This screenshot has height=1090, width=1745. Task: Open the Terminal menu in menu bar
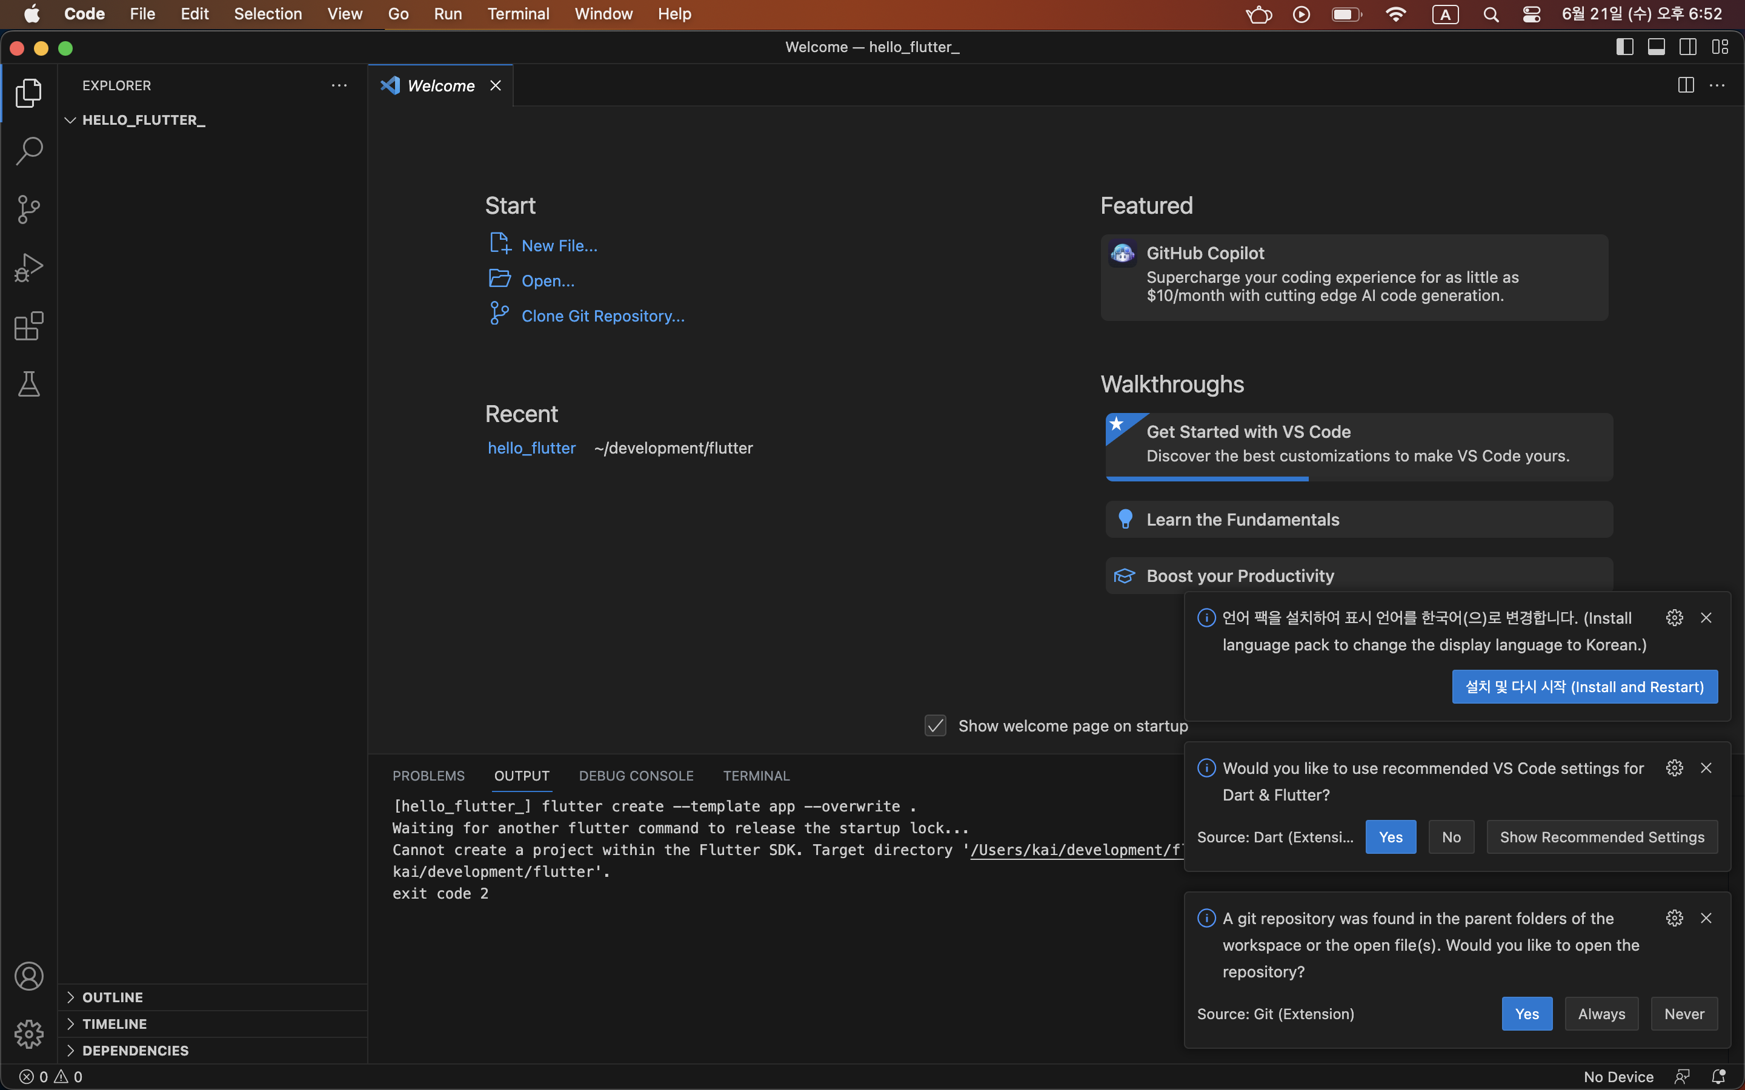[x=517, y=15]
